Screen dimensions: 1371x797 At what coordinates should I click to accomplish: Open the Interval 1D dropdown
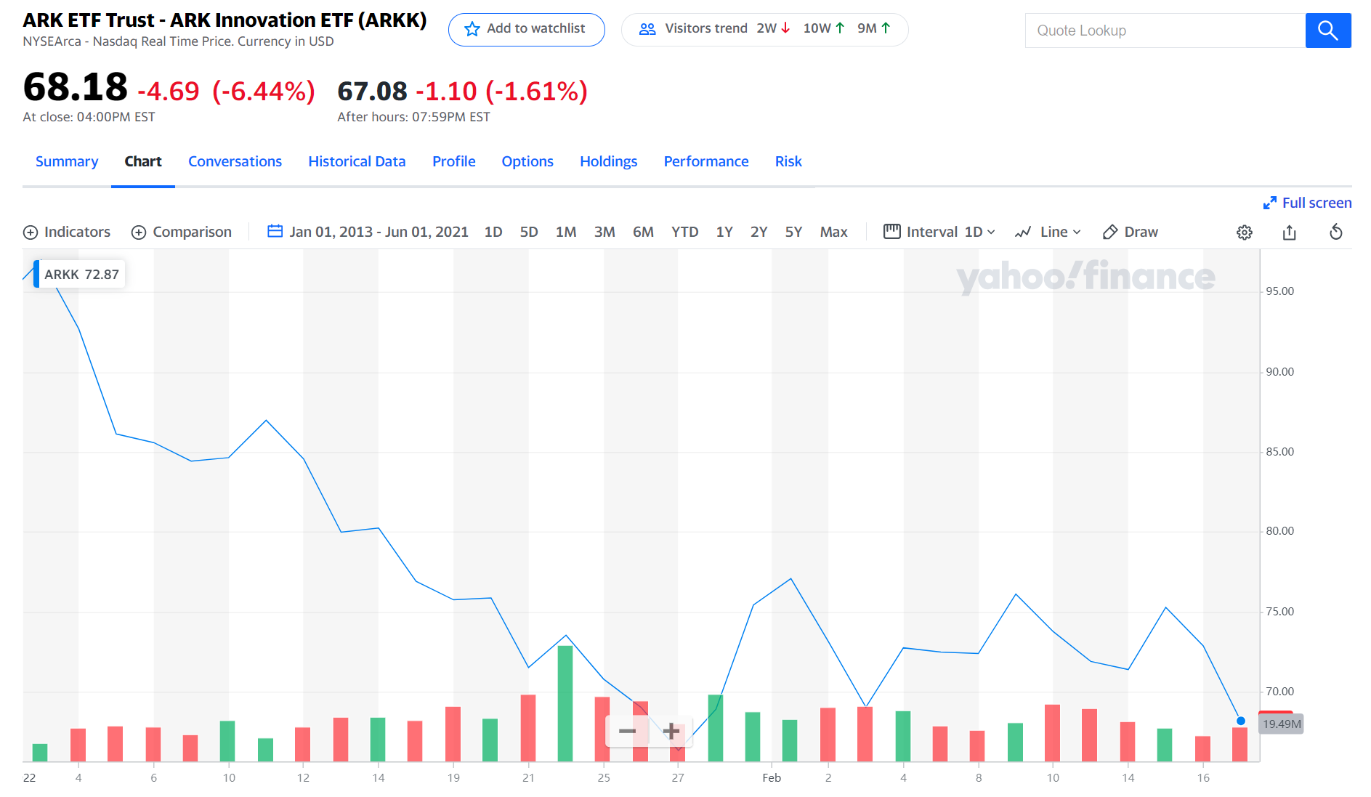tap(939, 232)
